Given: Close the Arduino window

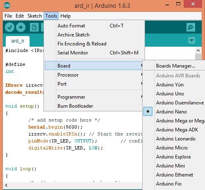Looking at the screenshot, I should [x=193, y=4].
